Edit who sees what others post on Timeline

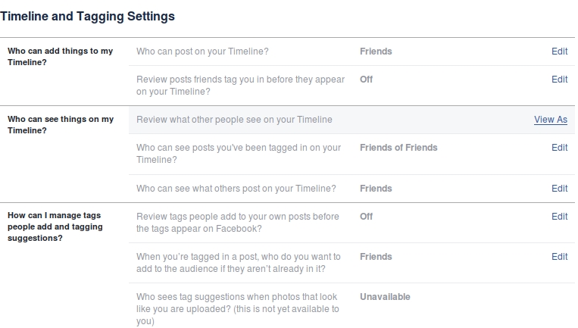click(559, 189)
